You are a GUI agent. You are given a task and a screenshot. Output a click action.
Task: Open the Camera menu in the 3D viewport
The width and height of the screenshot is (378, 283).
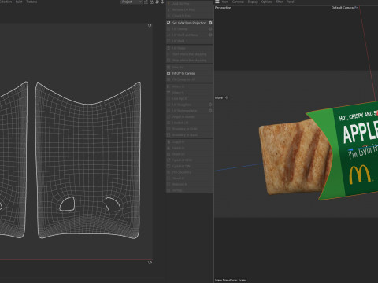[238, 2]
